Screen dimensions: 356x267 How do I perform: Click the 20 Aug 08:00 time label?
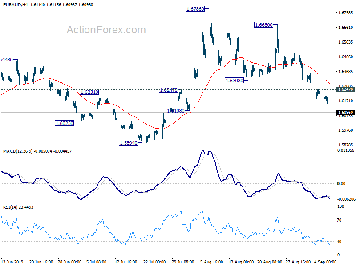270,262
